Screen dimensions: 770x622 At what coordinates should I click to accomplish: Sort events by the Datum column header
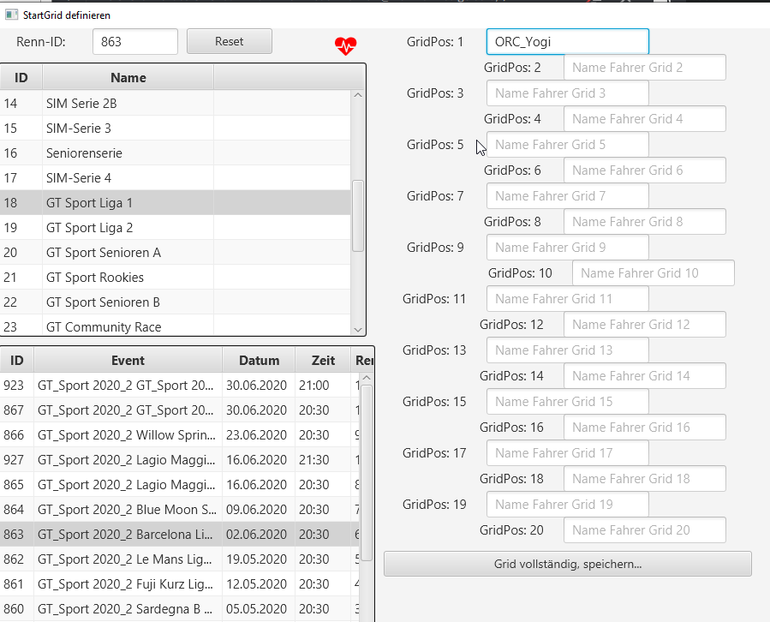[259, 361]
